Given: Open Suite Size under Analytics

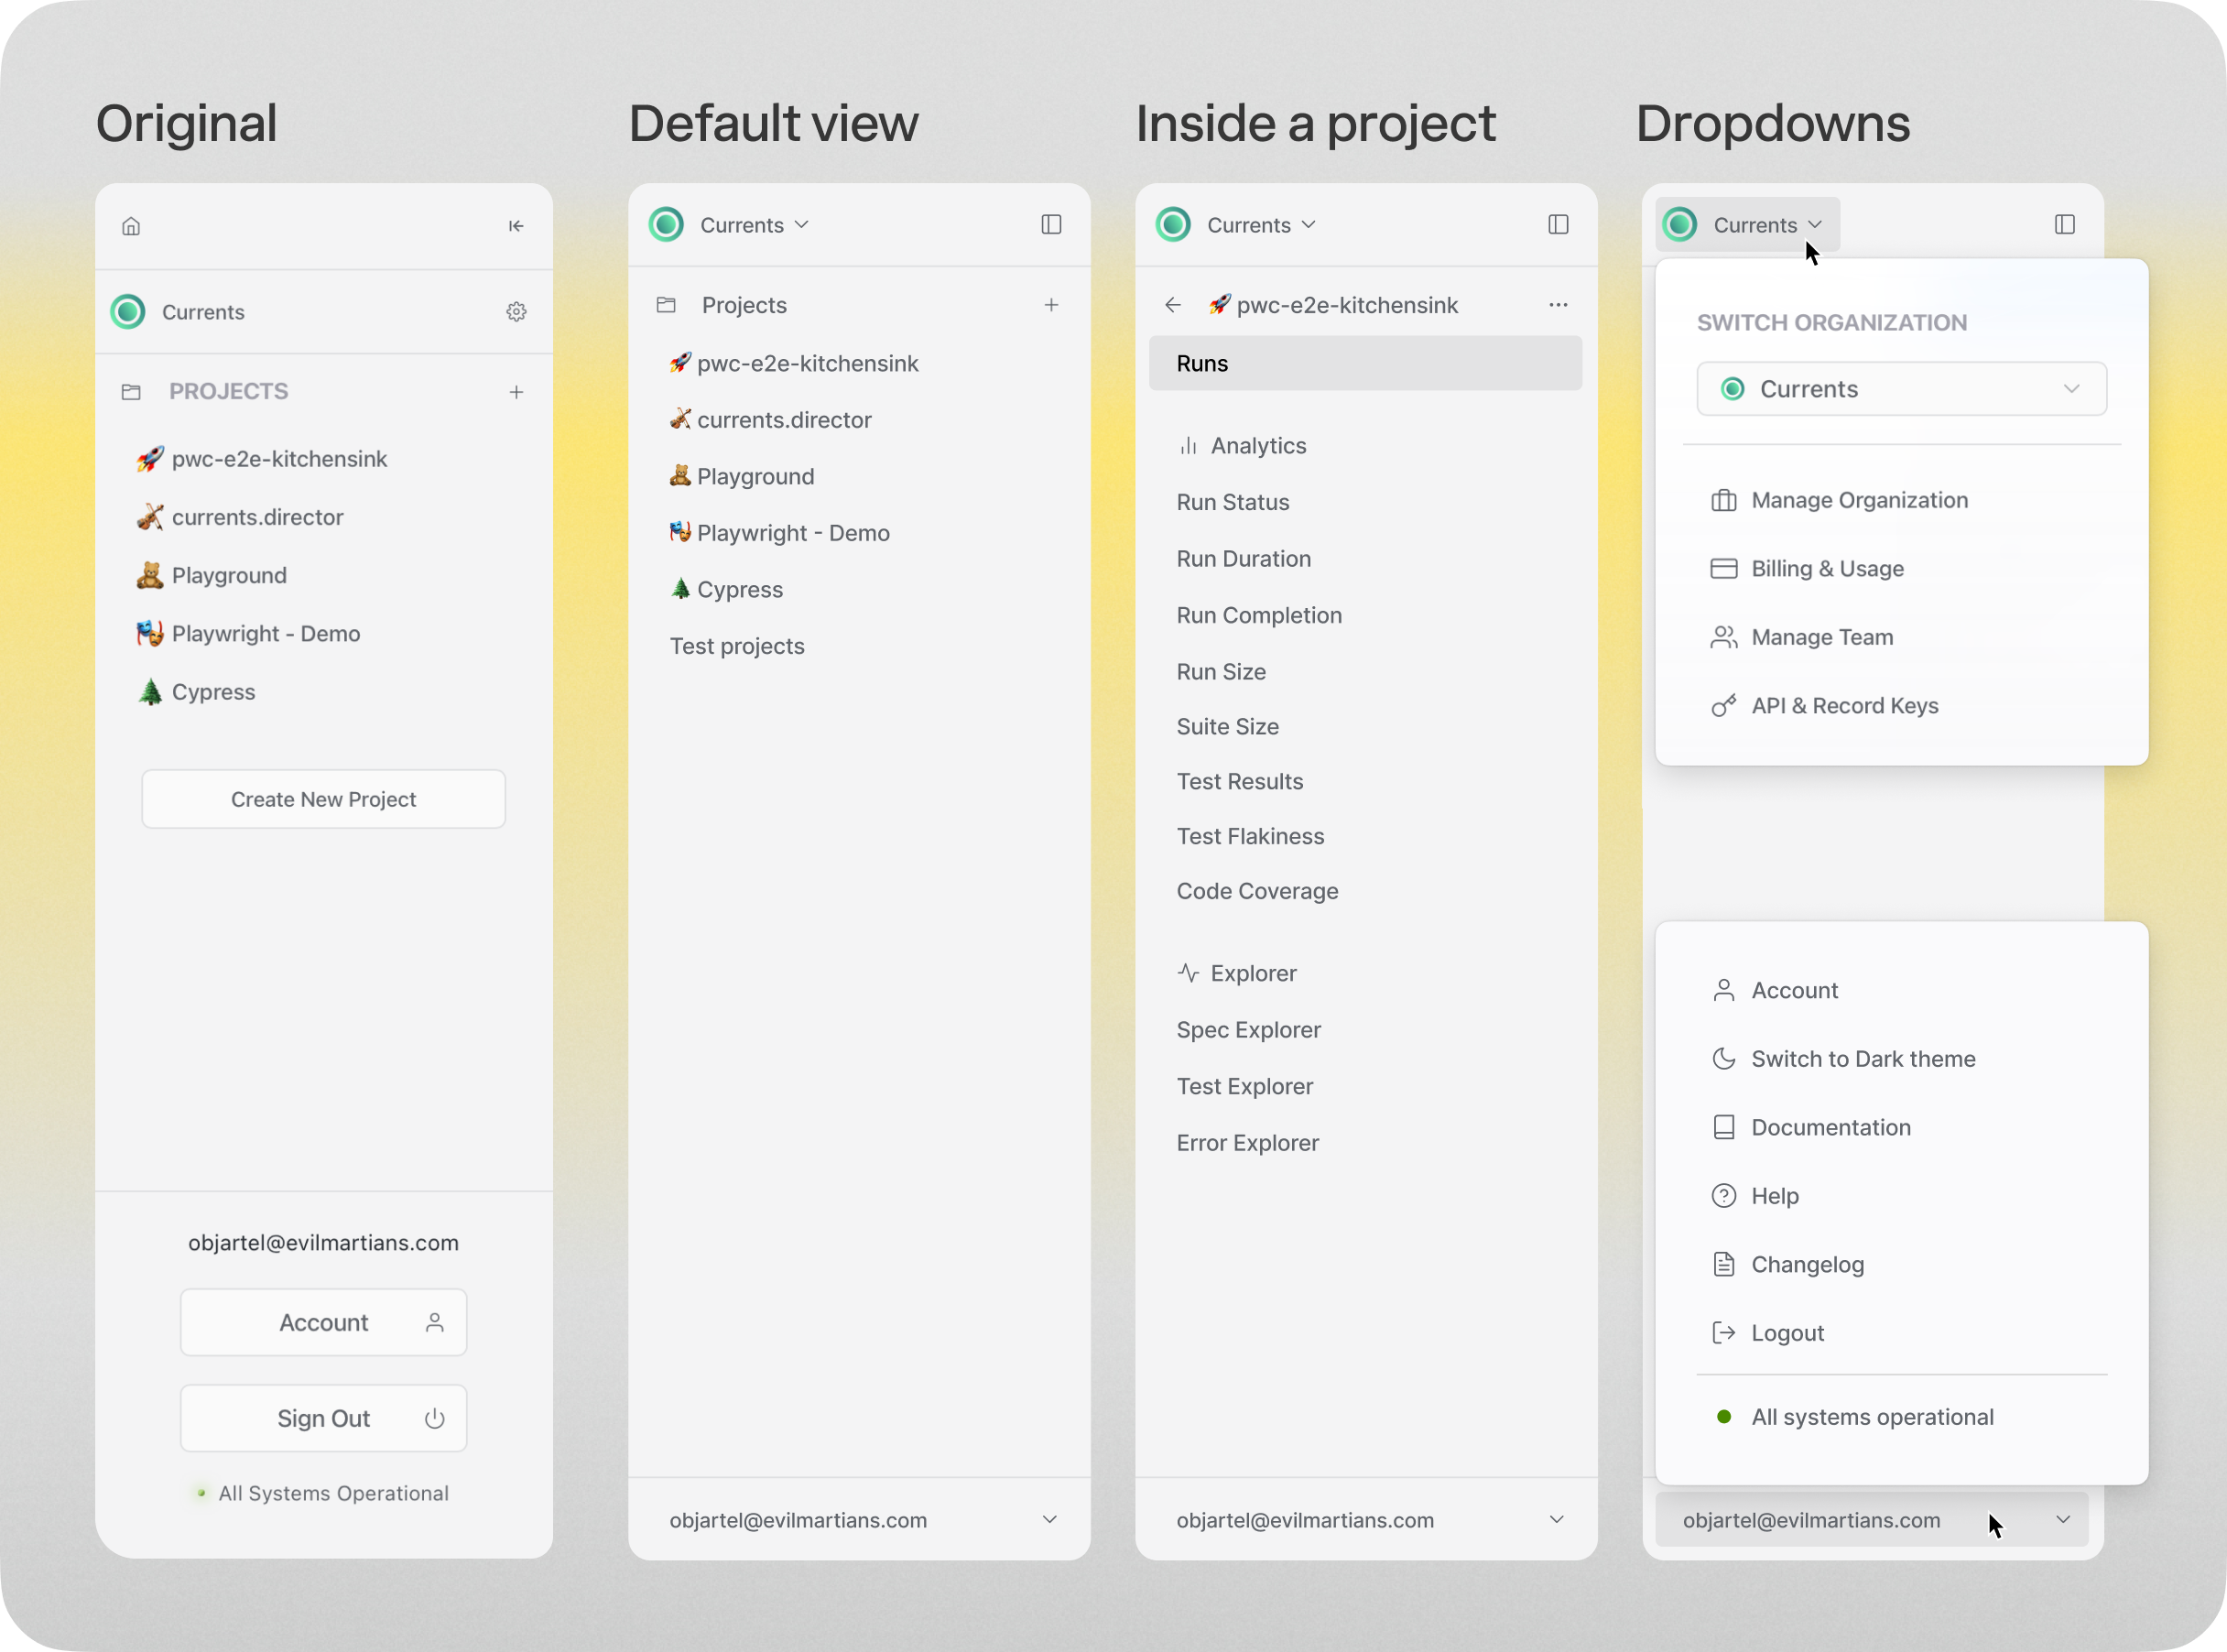Looking at the screenshot, I should click(x=1227, y=727).
